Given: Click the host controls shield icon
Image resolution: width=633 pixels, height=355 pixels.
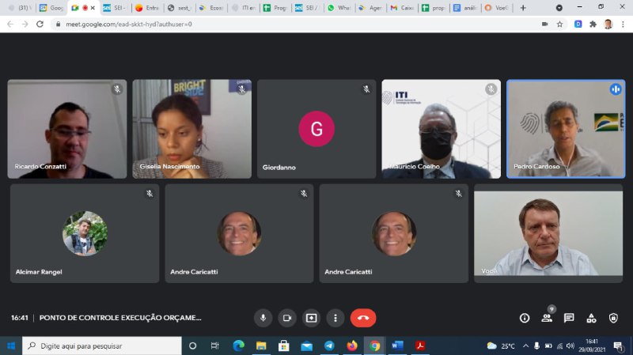Looking at the screenshot, I should pyautogui.click(x=613, y=318).
